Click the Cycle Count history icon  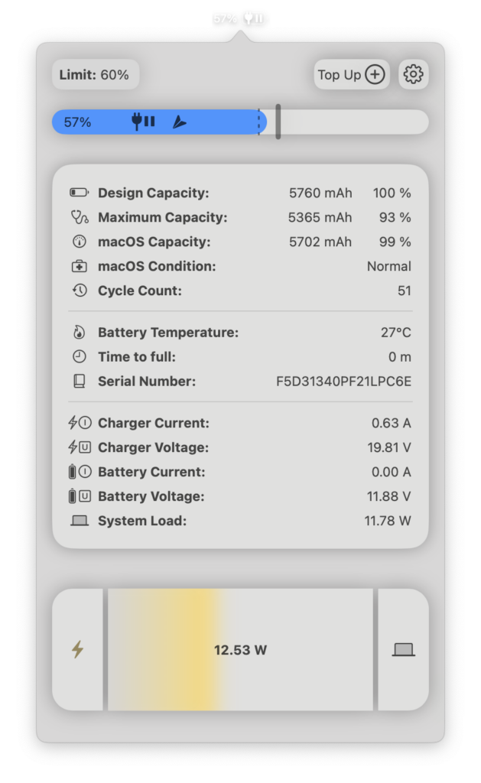pyautogui.click(x=79, y=291)
